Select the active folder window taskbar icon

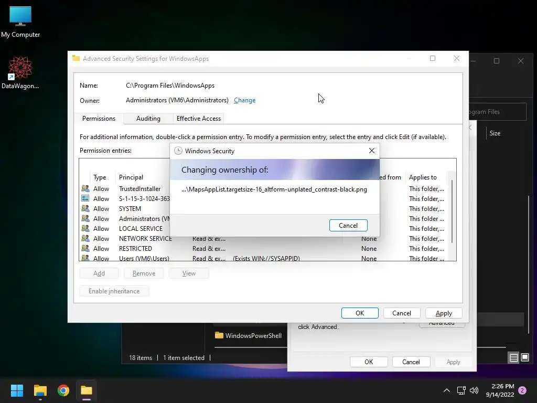click(87, 390)
